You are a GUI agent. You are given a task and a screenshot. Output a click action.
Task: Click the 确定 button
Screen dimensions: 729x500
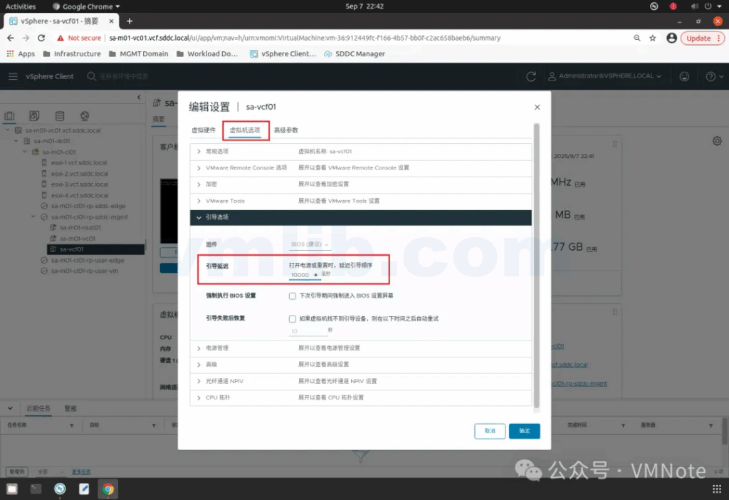(x=524, y=431)
